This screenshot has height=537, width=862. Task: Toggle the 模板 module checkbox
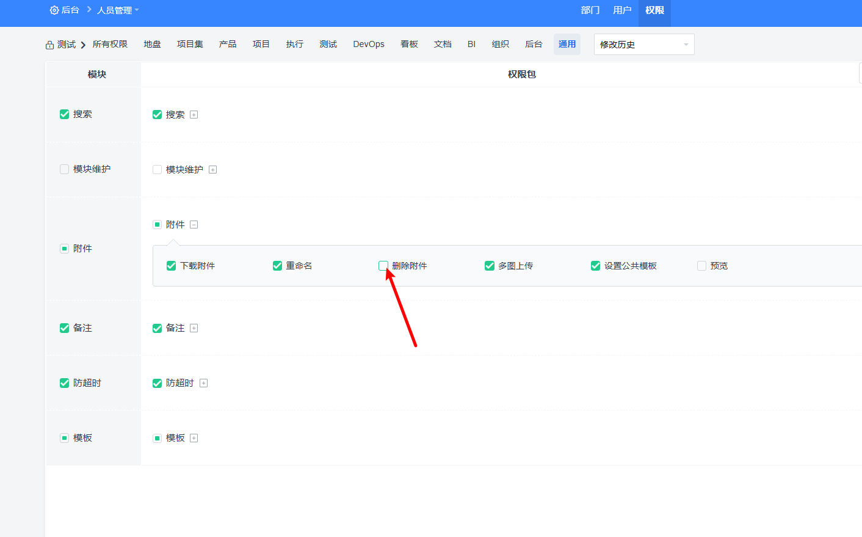64,438
